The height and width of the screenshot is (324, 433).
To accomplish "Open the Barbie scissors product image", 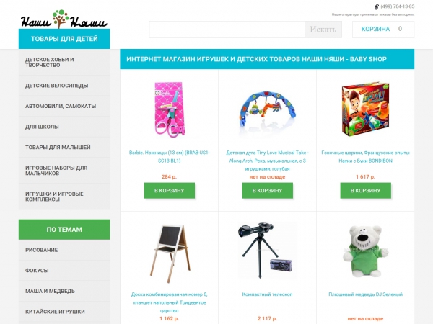I will tap(169, 109).
